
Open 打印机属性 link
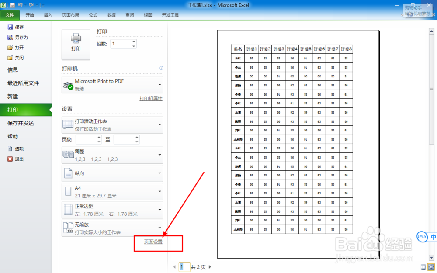pos(151,99)
